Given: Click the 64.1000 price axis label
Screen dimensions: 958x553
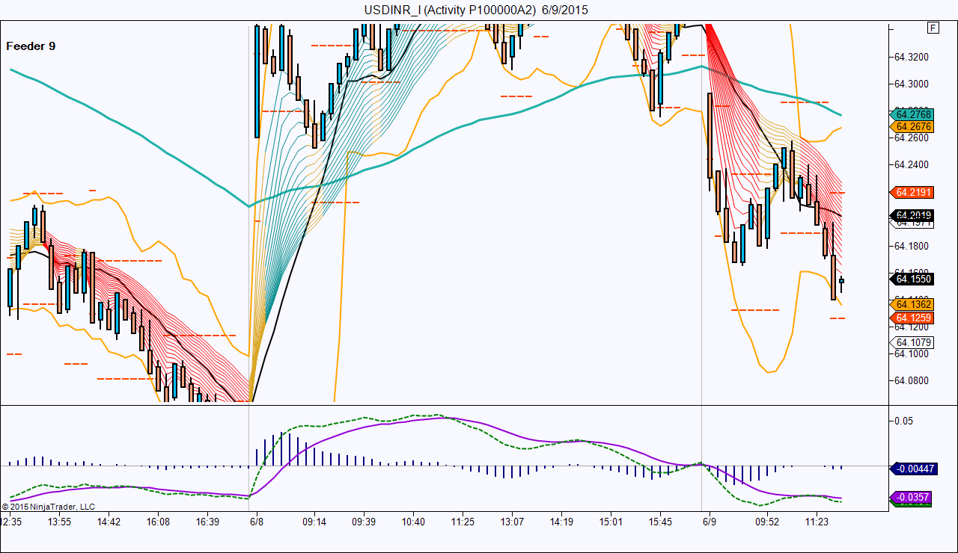Looking at the screenshot, I should coord(912,353).
